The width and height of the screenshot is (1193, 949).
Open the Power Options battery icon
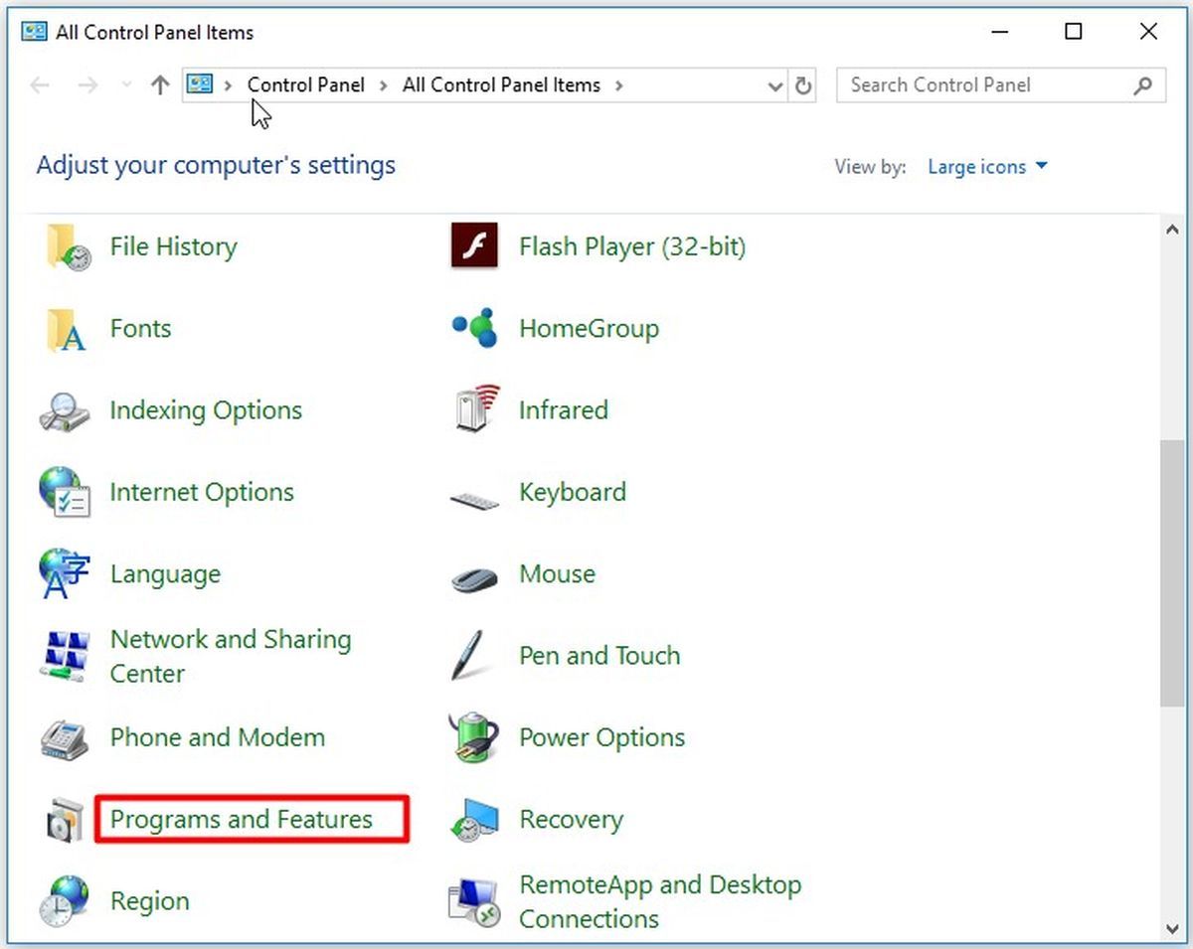(x=474, y=737)
